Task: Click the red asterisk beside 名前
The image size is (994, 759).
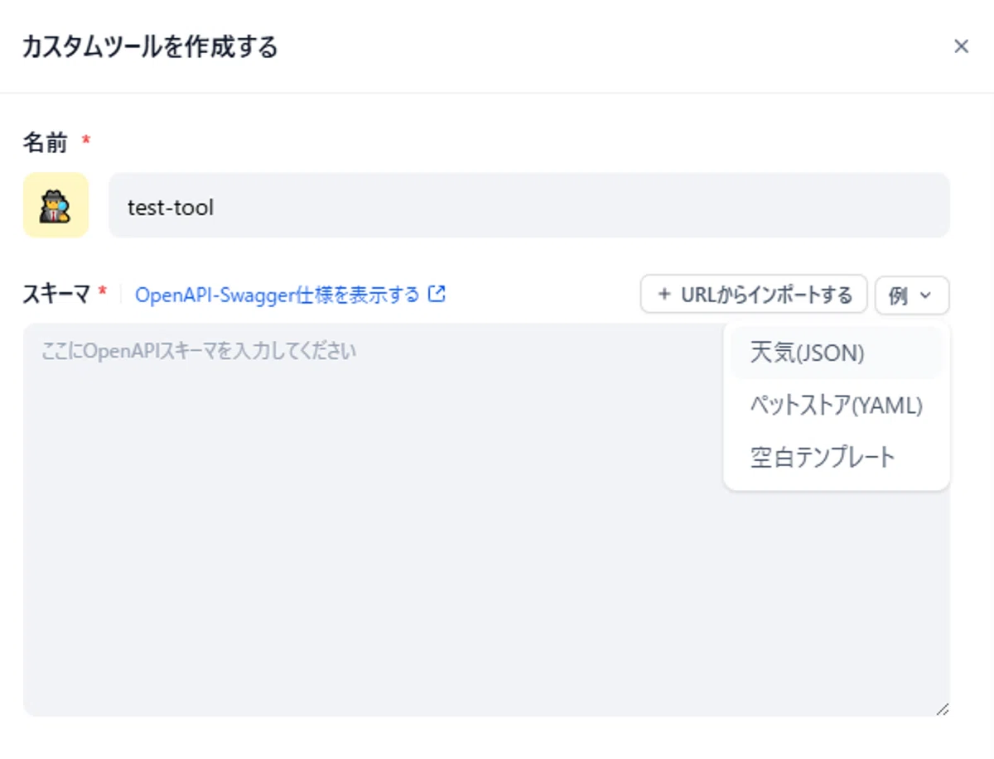Action: pos(85,141)
